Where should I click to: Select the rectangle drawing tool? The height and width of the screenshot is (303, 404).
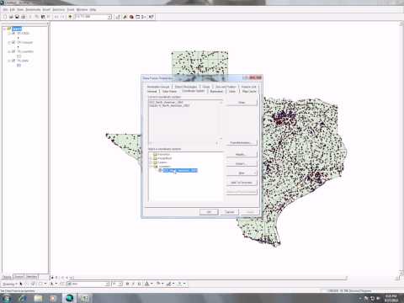pos(40,284)
